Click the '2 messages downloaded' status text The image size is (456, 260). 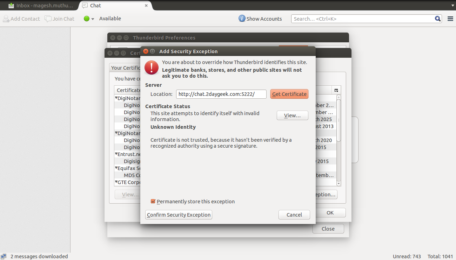[x=39, y=257]
